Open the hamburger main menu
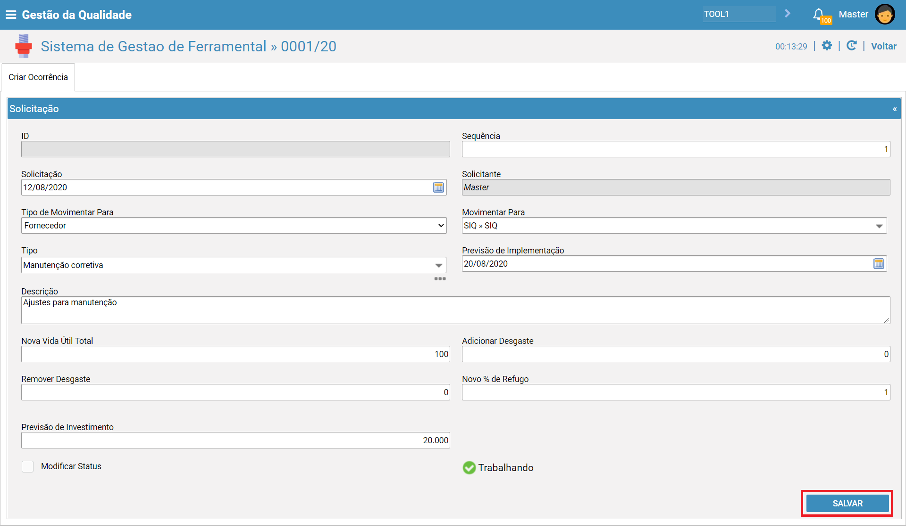Viewport: 906px width, 529px height. click(11, 15)
